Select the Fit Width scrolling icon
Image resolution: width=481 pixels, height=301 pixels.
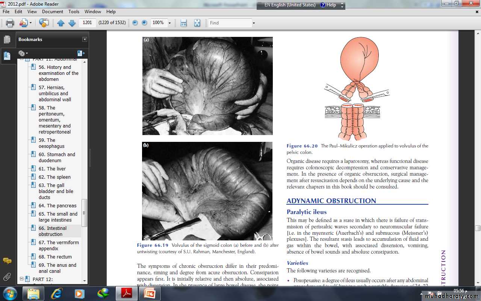coord(183,23)
